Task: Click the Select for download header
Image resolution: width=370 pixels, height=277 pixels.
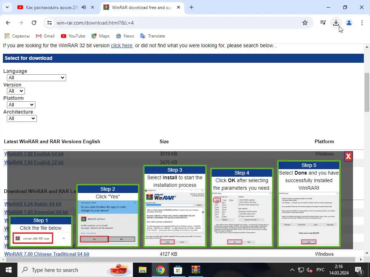Action: point(183,58)
